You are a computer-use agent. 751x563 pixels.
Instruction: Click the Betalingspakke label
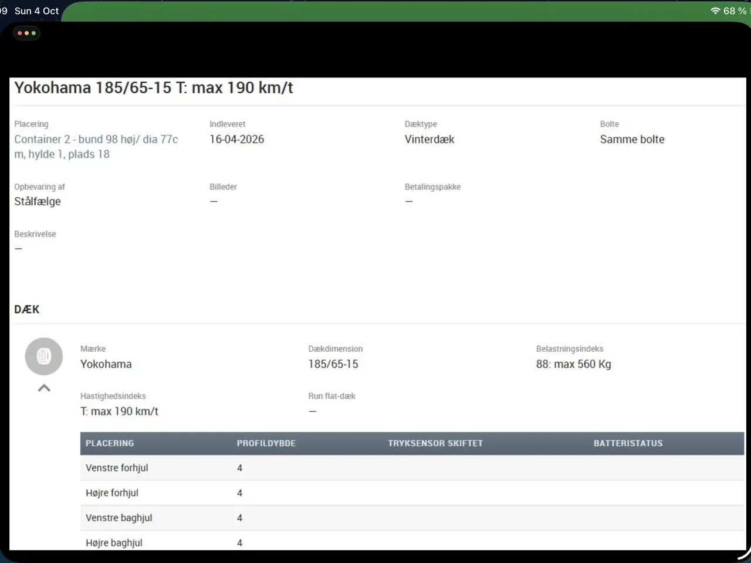coord(432,187)
